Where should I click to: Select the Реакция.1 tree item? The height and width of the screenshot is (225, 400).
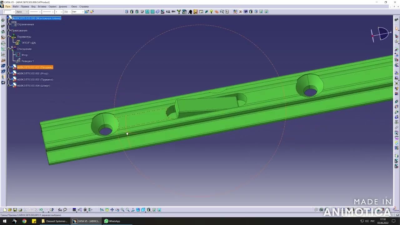[27, 61]
